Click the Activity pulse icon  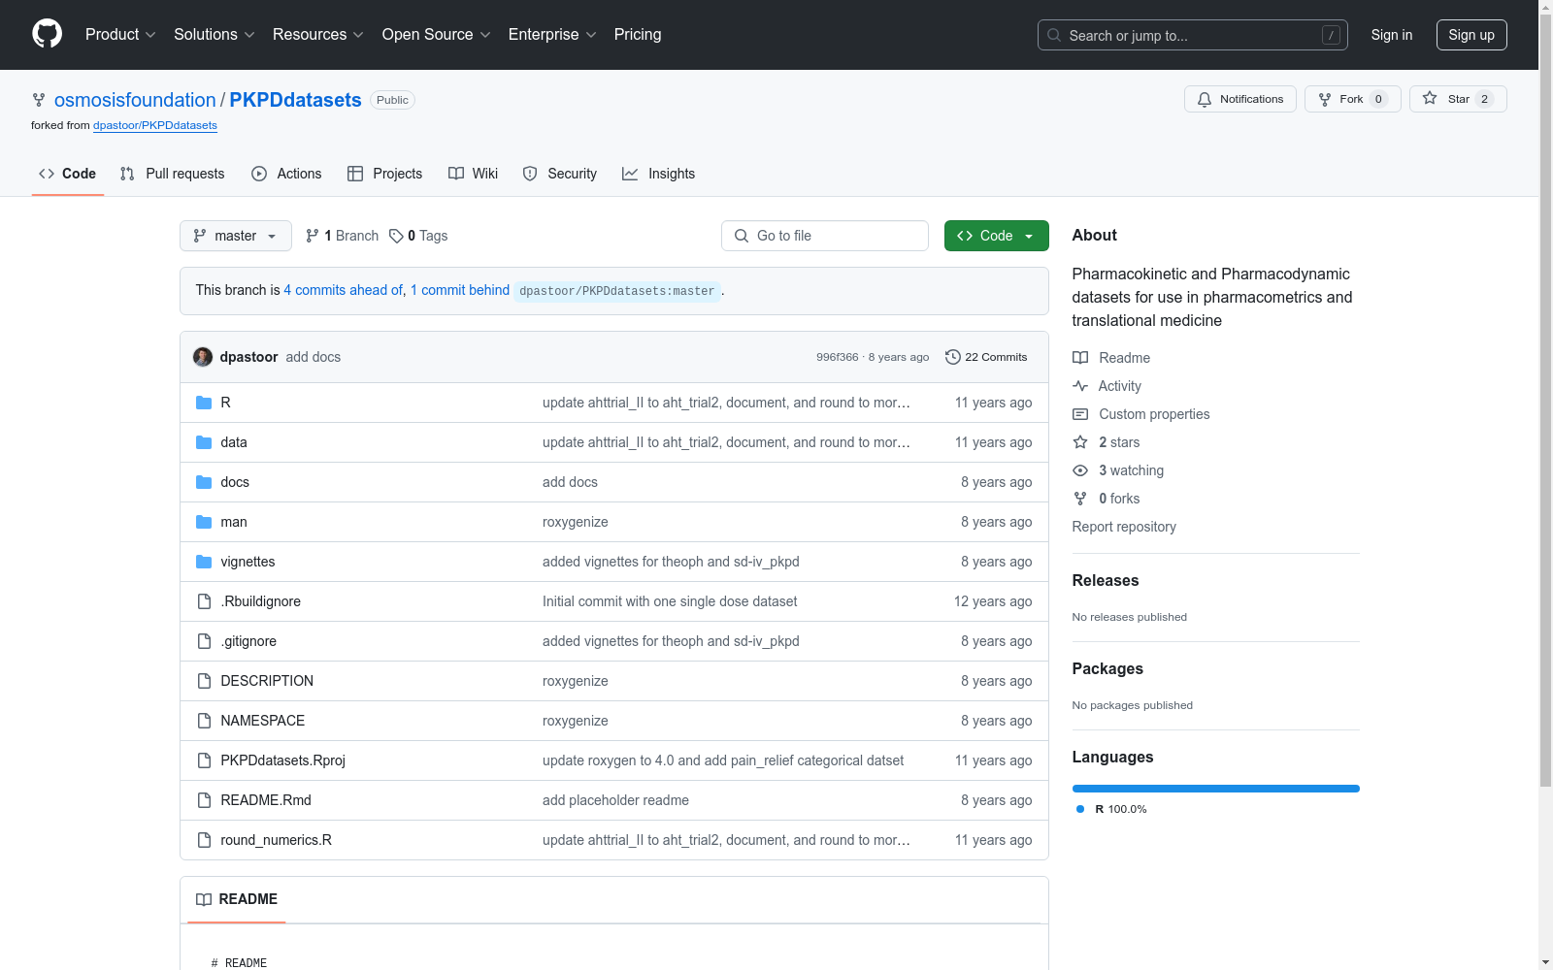(x=1080, y=386)
